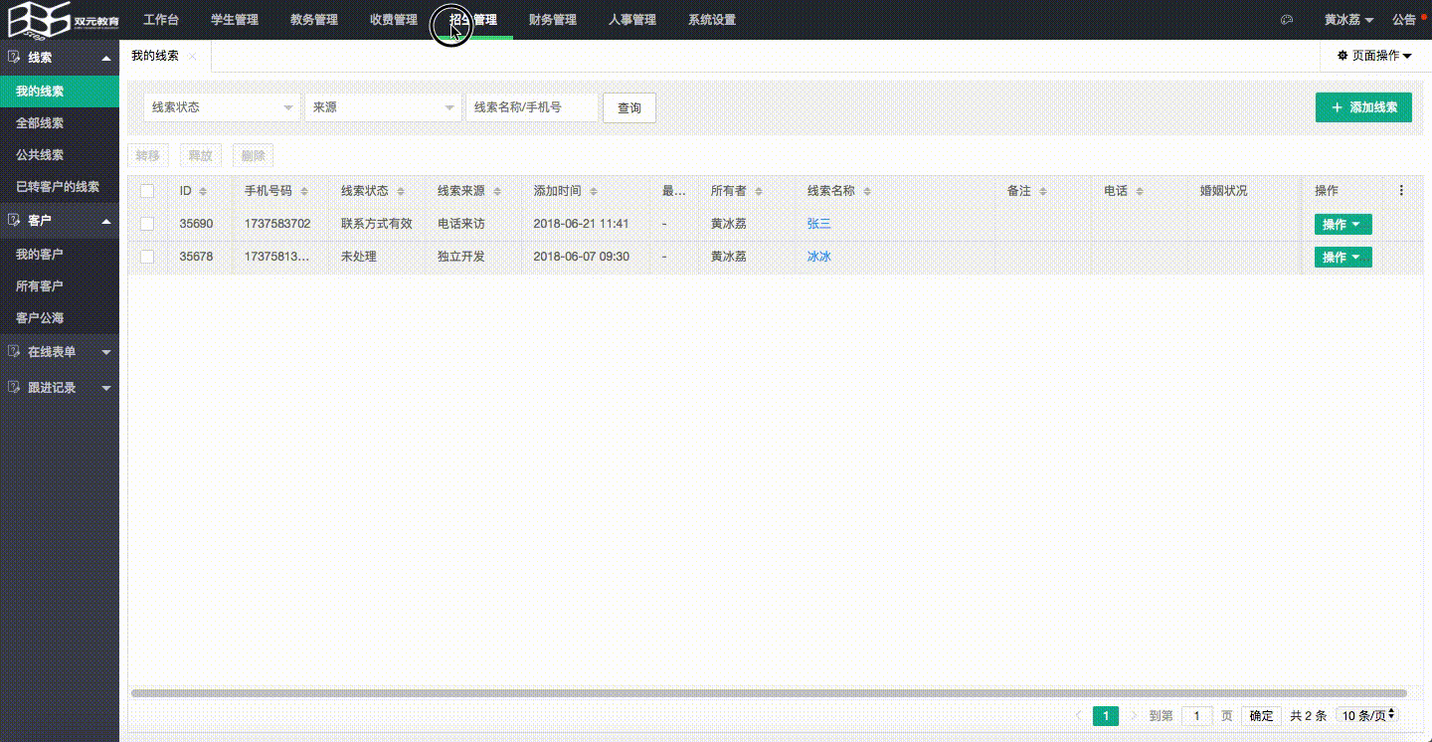Click the horizontal table scrollbar
This screenshot has height=742, width=1432.
point(768,693)
